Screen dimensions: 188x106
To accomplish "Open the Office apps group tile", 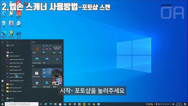I will 47,49.
